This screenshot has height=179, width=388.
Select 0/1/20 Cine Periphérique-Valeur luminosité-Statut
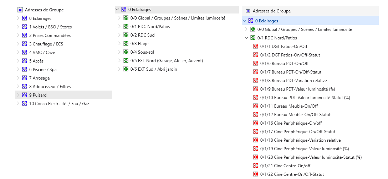pos(311,157)
